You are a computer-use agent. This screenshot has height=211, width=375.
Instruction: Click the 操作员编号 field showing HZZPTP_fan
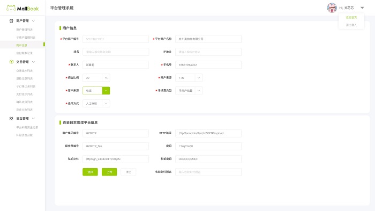tap(116, 146)
